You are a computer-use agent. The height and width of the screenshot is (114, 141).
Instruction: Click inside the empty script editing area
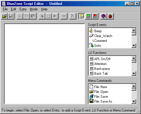tap(45, 64)
